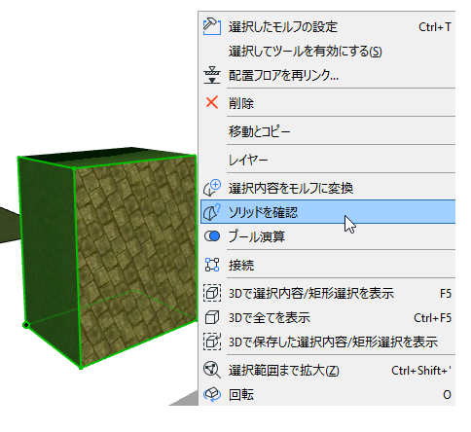Viewport: 471px width, 432px height.
Task: Click the Ctrl+T shortcut text
Action: [x=435, y=27]
